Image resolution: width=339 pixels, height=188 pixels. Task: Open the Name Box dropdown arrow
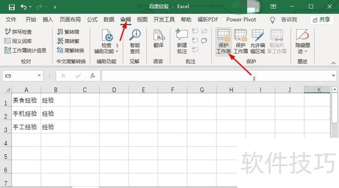[39, 76]
